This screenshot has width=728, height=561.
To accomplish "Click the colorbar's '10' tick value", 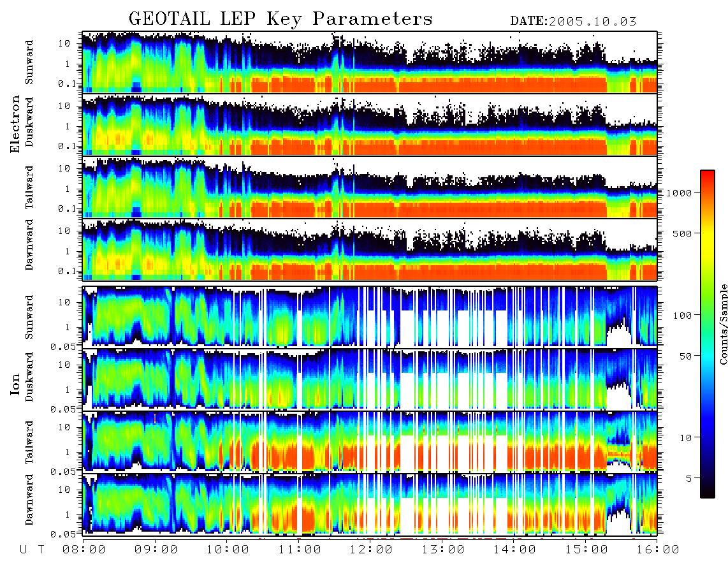I will click(685, 437).
